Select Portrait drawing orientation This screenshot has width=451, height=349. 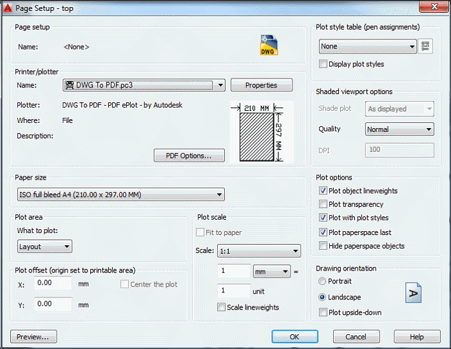tap(323, 281)
